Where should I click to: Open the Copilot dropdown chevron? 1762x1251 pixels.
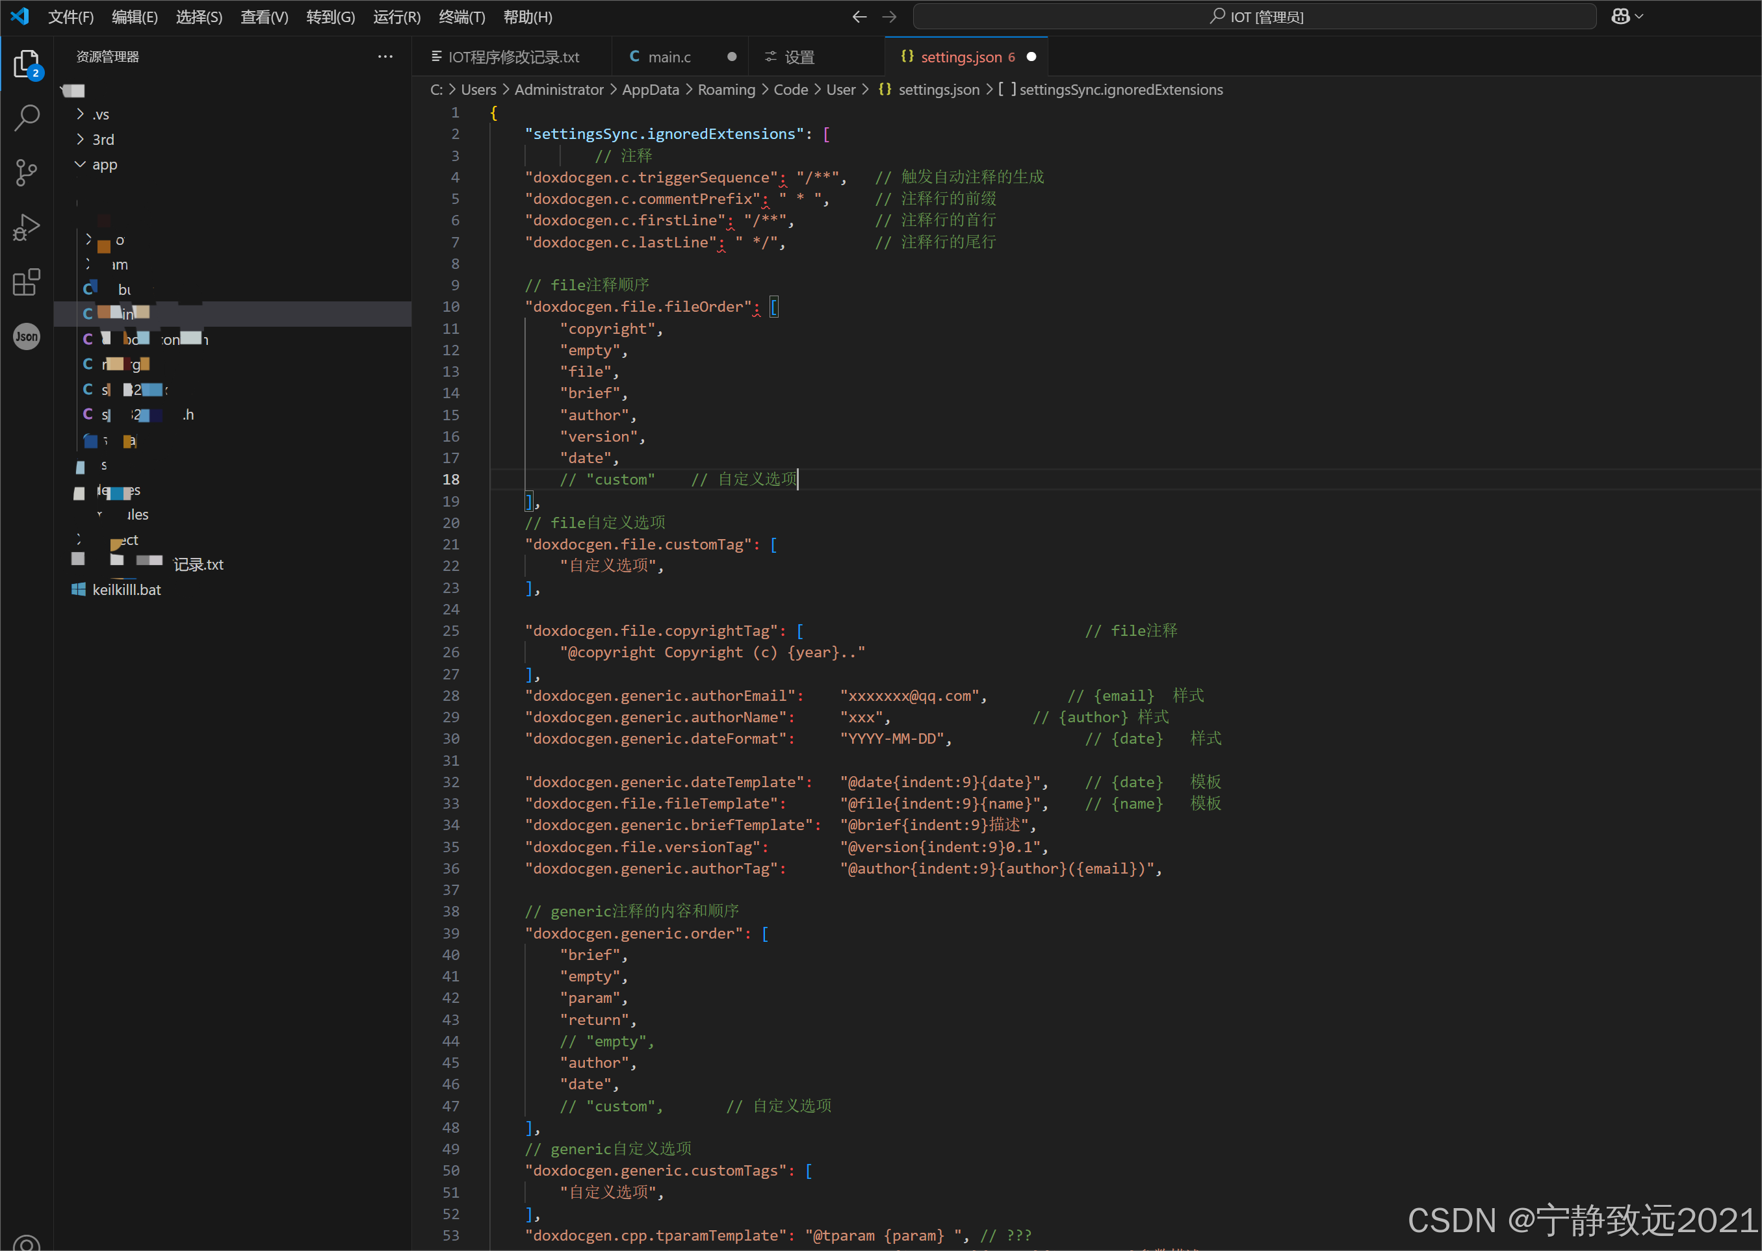[x=1639, y=16]
